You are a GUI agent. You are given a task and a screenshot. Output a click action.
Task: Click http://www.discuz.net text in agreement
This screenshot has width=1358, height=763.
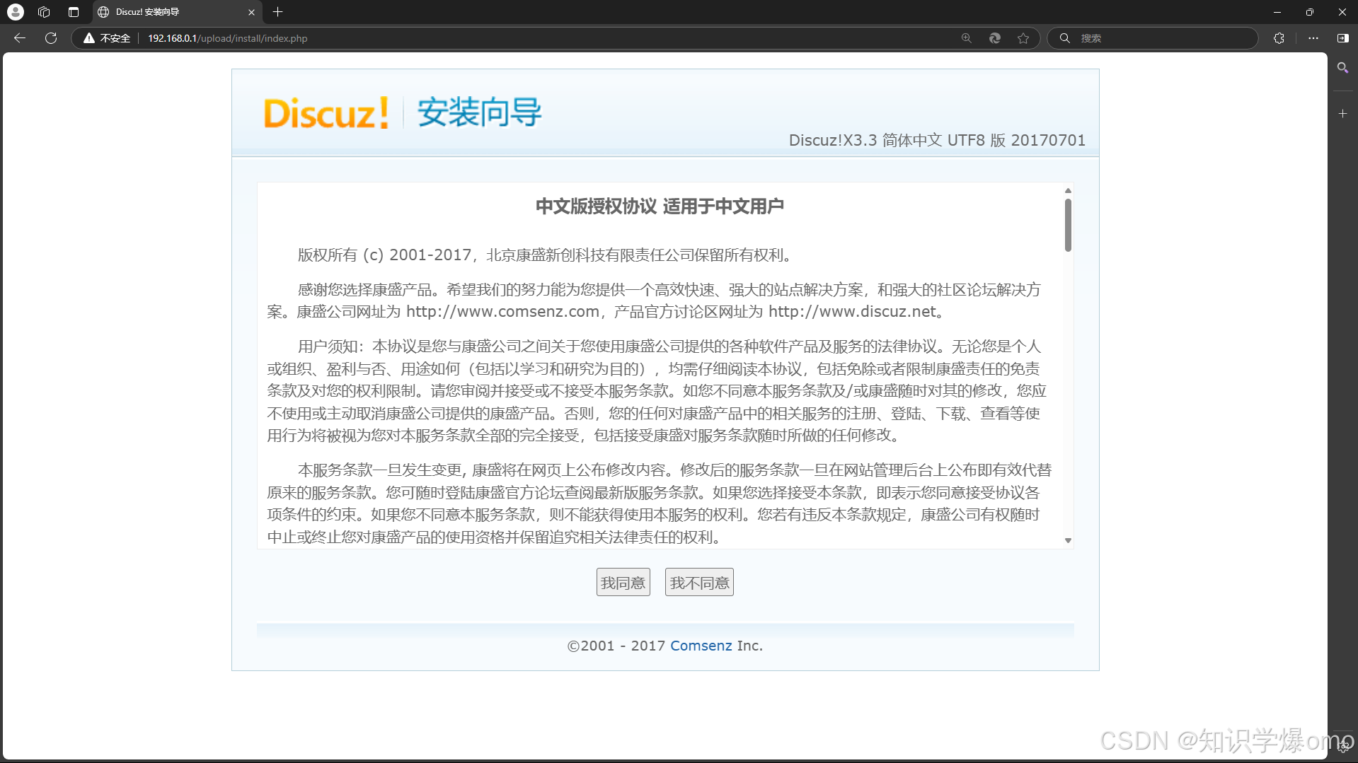(x=852, y=312)
